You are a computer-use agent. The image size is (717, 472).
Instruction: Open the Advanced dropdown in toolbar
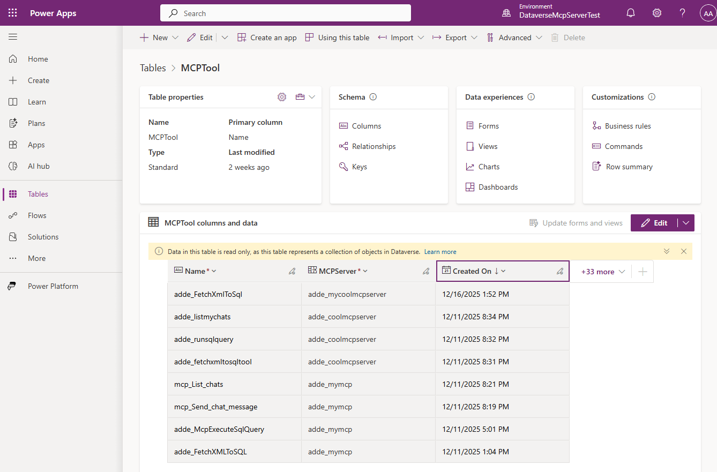[x=514, y=38]
